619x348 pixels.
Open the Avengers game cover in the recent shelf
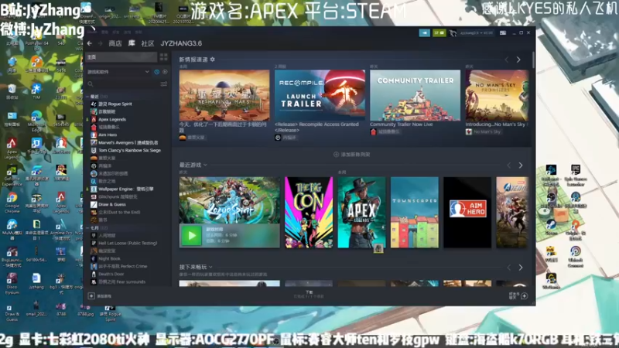click(x=512, y=212)
